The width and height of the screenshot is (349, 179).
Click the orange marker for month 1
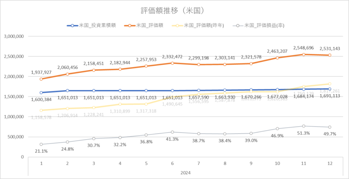click(x=41, y=79)
